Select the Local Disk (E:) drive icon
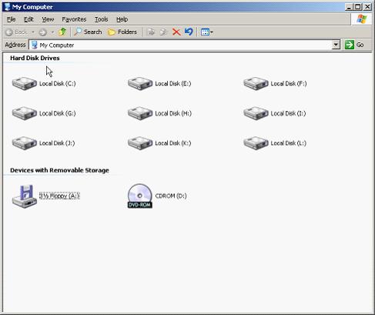The image size is (375, 315). (140, 83)
